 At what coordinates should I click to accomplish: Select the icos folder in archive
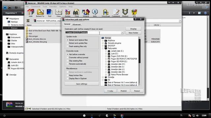(x=30, y=33)
